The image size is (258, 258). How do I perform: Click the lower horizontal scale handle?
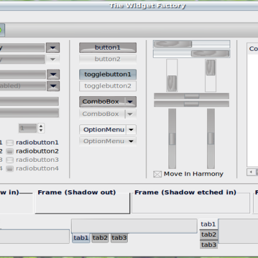tap(191, 104)
